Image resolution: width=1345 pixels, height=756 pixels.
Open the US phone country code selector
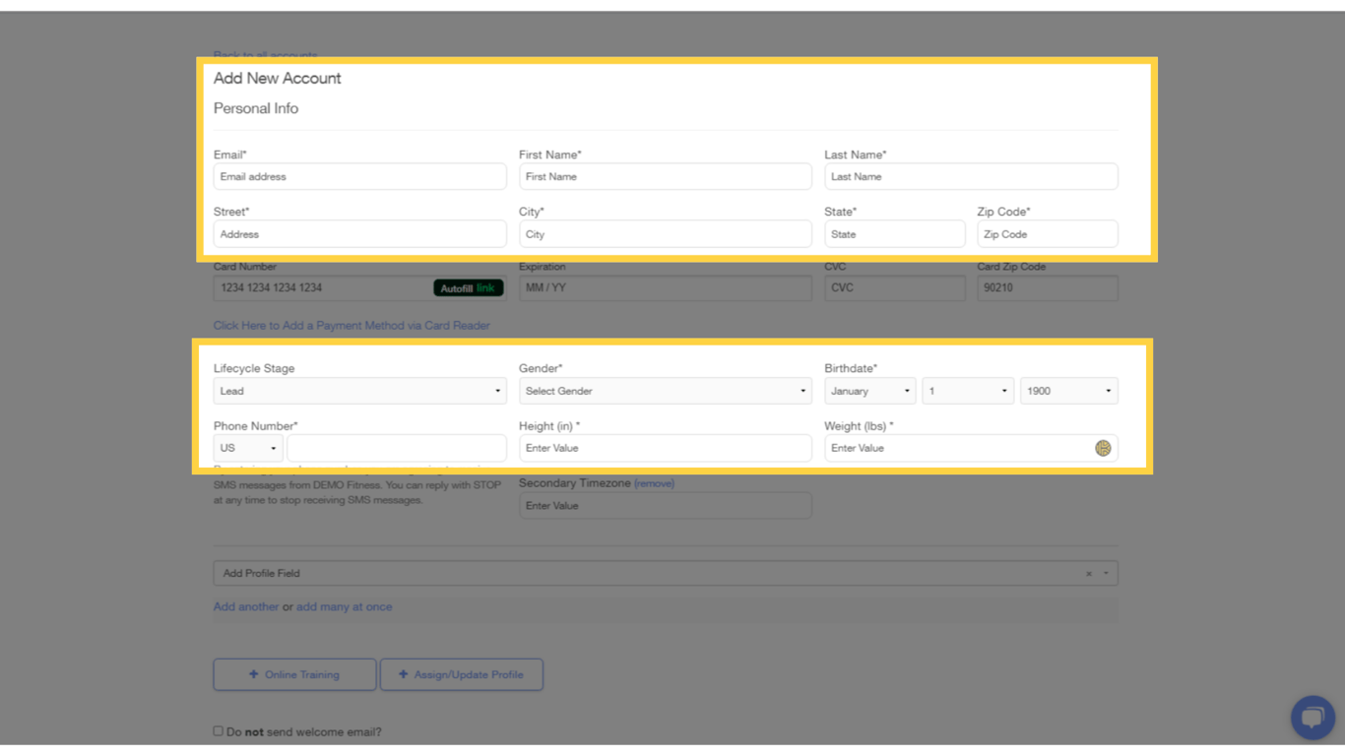(247, 448)
